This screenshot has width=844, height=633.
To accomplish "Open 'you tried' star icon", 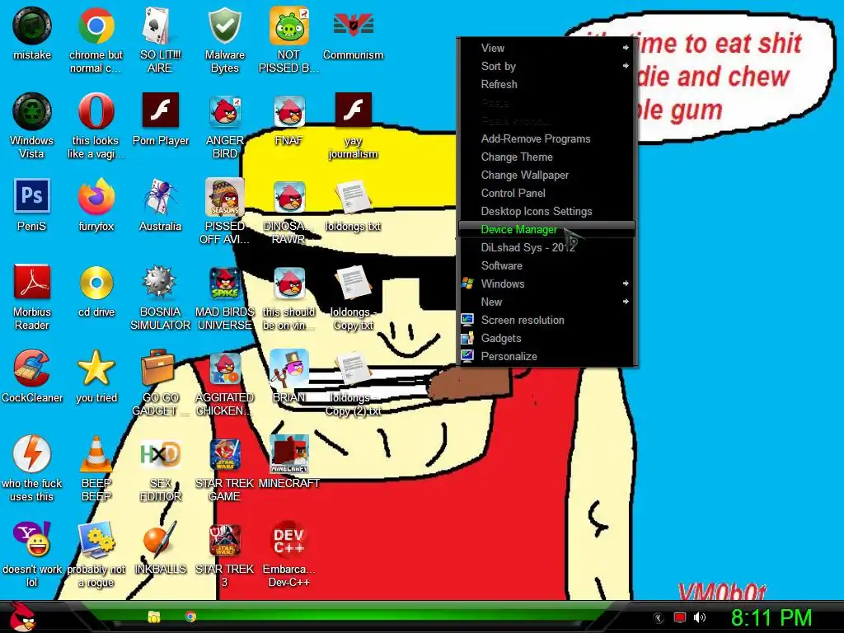I will point(96,368).
